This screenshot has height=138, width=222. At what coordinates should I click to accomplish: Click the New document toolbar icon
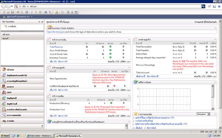click(4, 12)
